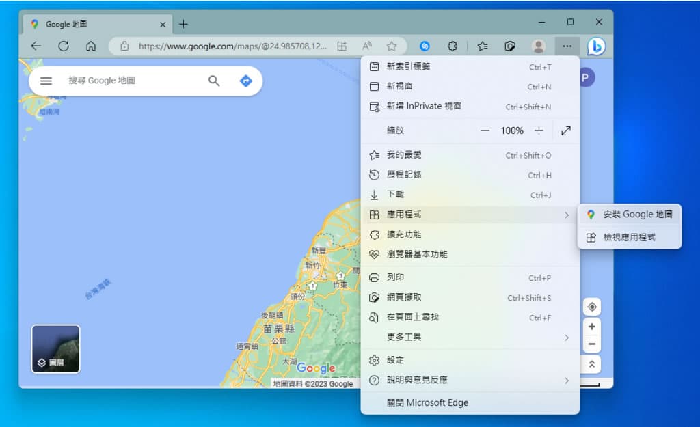Show your location on the map
The image size is (700, 427).
pyautogui.click(x=592, y=307)
